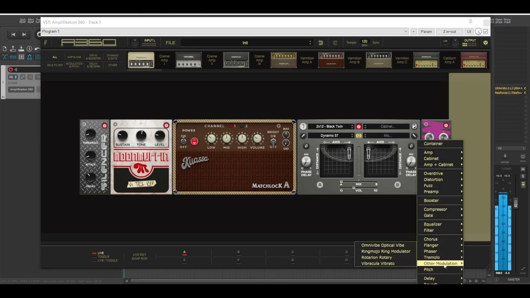The width and height of the screenshot is (530, 298).
Task: Toggle the cabinet A power button
Action: pyautogui.click(x=359, y=126)
